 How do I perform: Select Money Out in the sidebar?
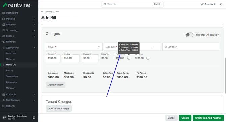click(11, 65)
